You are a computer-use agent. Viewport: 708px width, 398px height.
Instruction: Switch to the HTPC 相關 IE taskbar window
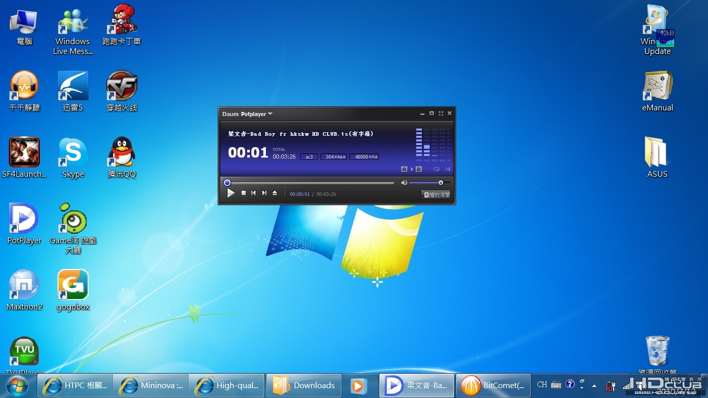[x=75, y=386]
